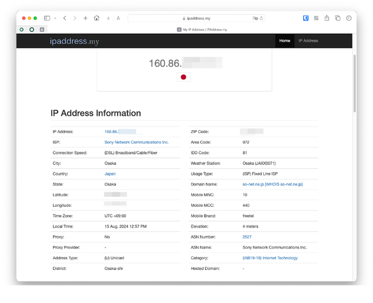Decrease text size with small A
Image resolution: width=373 pixels, height=303 pixels.
tap(108, 18)
